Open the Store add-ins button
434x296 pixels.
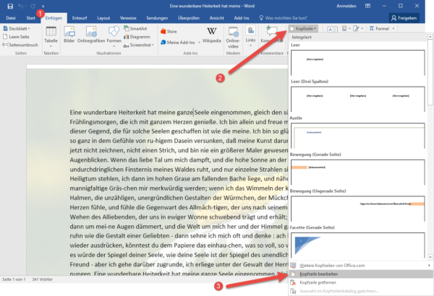tap(169, 32)
